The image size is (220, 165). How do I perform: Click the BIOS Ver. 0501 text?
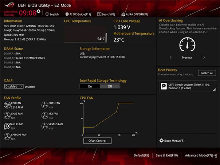tap(47, 26)
